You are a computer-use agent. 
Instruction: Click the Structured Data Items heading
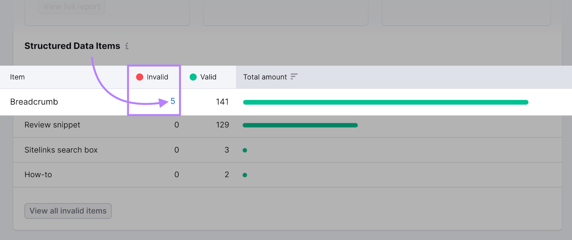click(x=72, y=46)
